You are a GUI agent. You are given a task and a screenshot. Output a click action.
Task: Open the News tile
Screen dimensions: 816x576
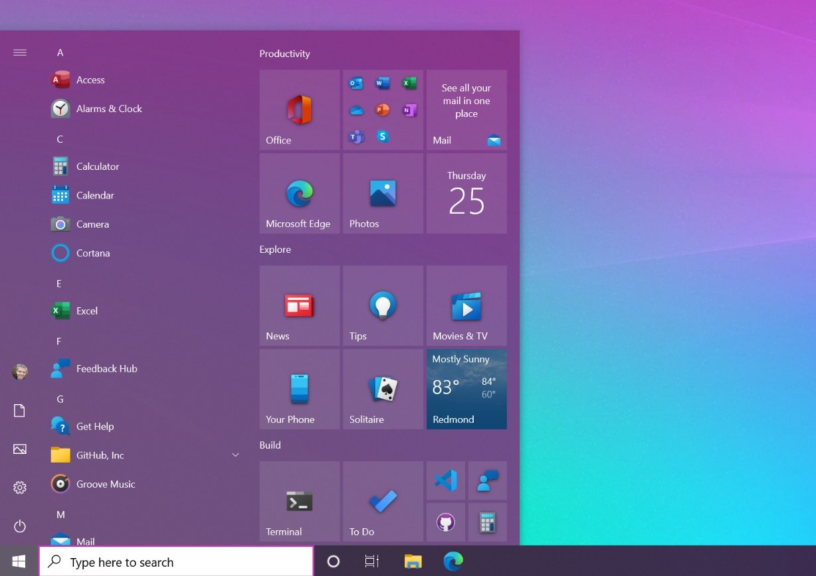coord(299,305)
